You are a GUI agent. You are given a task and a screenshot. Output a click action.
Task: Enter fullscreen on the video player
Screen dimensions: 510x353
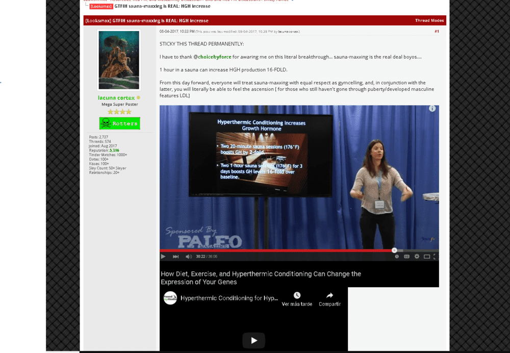point(435,257)
